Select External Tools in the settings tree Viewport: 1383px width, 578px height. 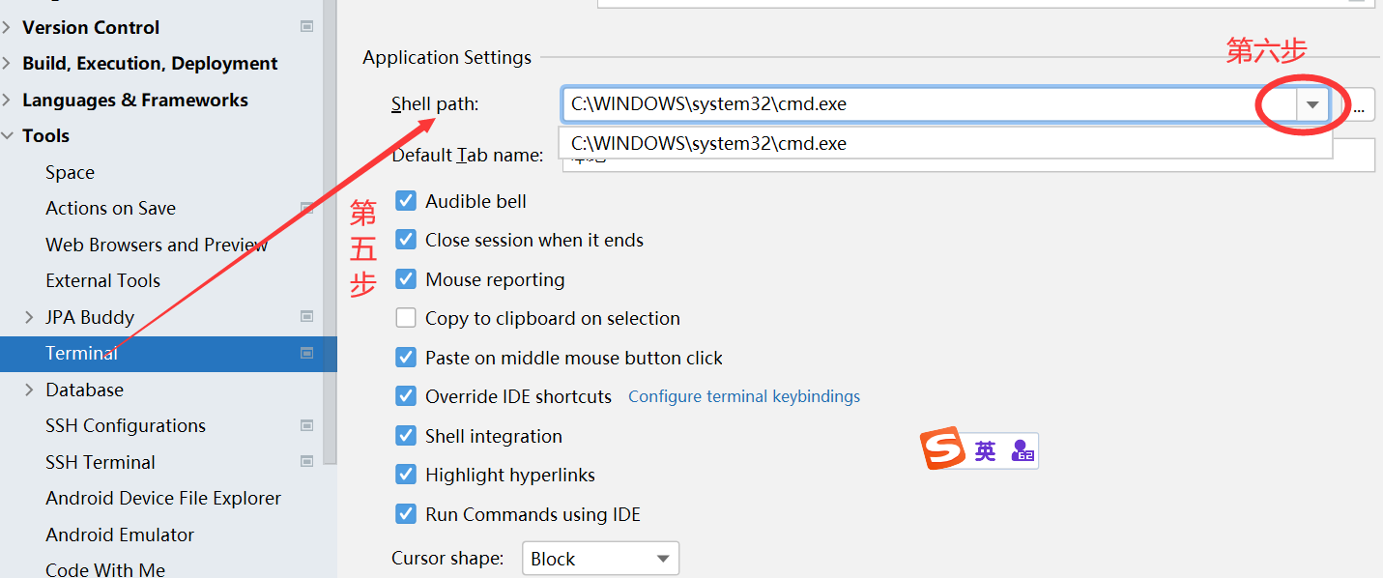click(102, 280)
